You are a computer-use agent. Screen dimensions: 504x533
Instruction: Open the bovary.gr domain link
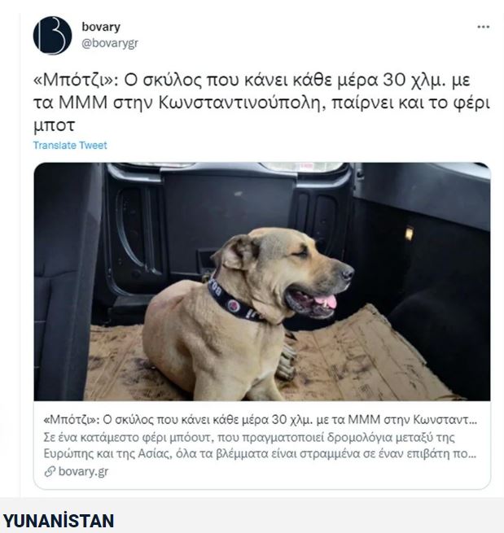(x=83, y=471)
